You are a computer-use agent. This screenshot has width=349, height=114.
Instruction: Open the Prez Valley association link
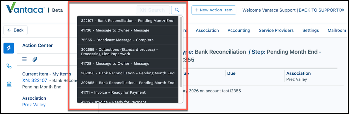tap(34, 104)
